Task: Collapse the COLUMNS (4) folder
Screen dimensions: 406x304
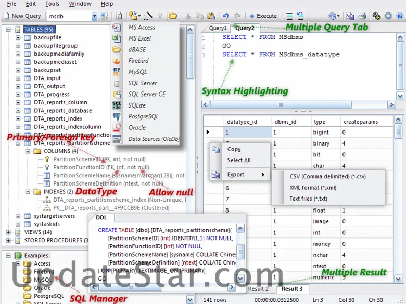Action: pos(28,151)
